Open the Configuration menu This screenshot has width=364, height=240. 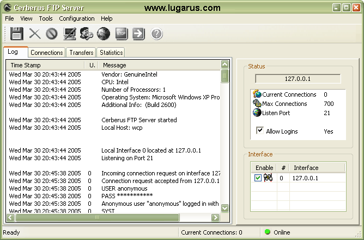coord(77,18)
